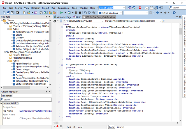Fold the TFDQuerySetDataProvider class code block
The height and width of the screenshot is (129, 186).
62,27
